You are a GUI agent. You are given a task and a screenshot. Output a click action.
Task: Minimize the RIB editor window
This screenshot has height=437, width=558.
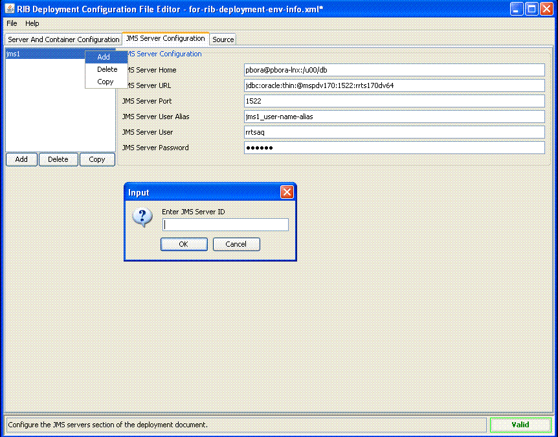(x=517, y=9)
